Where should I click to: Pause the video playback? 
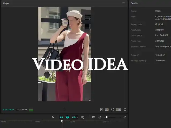tap(64, 110)
